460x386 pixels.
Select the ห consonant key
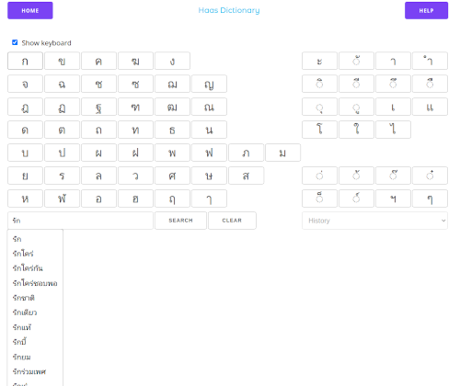(x=25, y=199)
